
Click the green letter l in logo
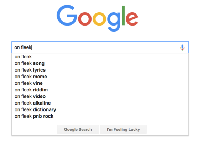pos(123,15)
